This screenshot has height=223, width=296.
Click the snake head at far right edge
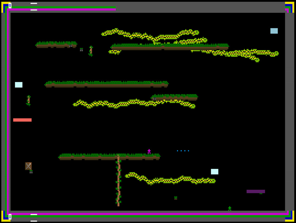pyautogui.click(x=276, y=53)
